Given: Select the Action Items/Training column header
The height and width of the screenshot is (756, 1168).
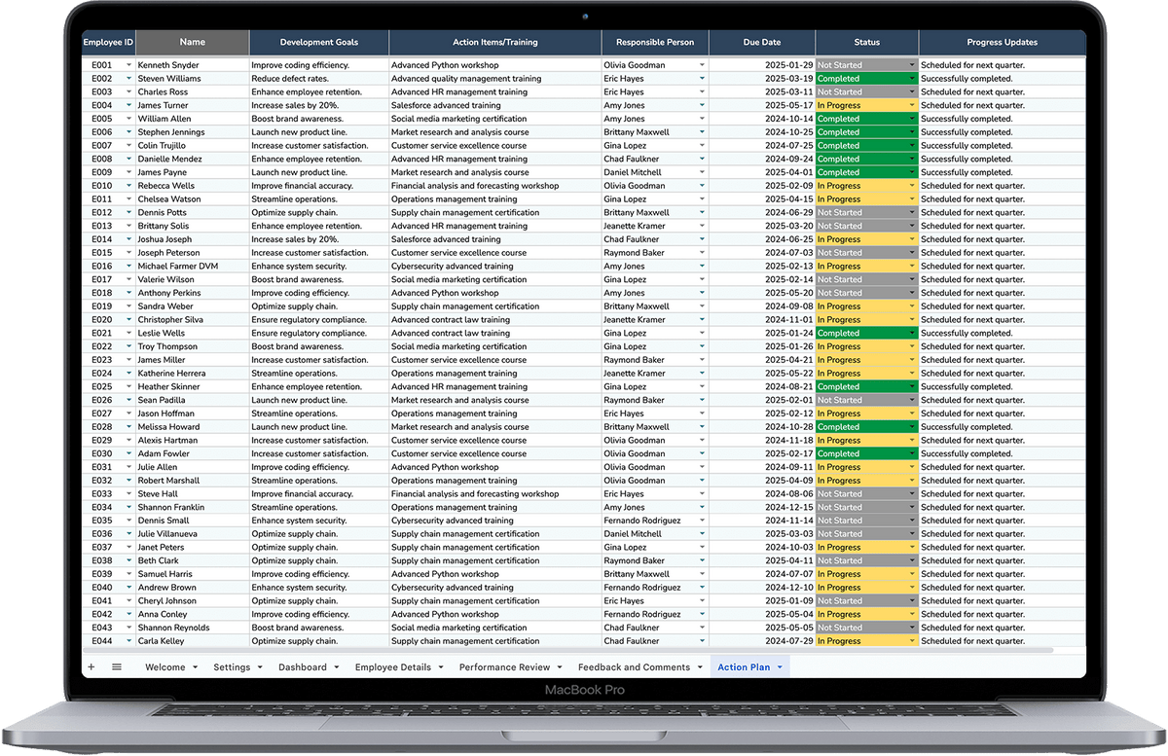Looking at the screenshot, I should click(495, 42).
